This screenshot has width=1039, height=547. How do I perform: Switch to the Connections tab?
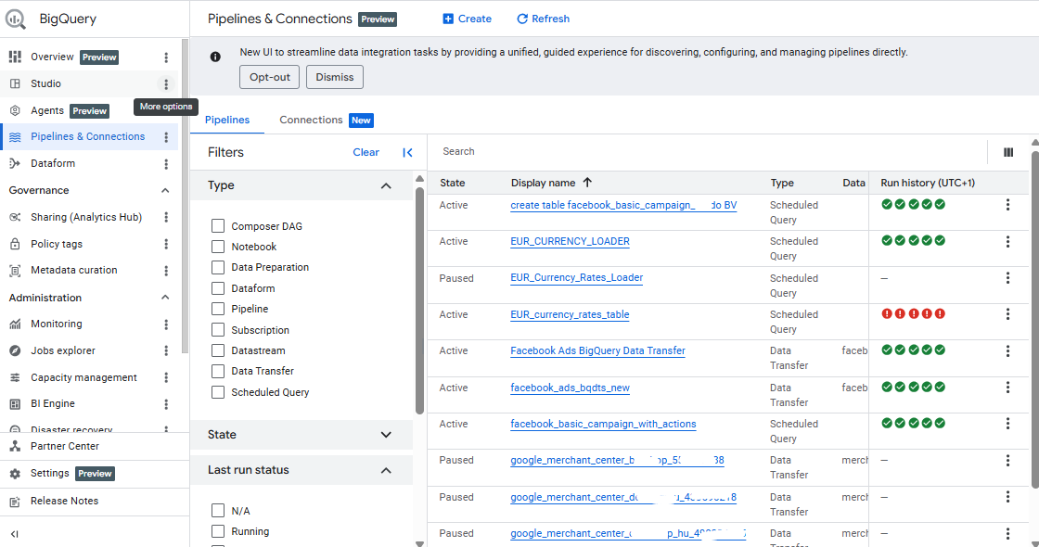(326, 120)
